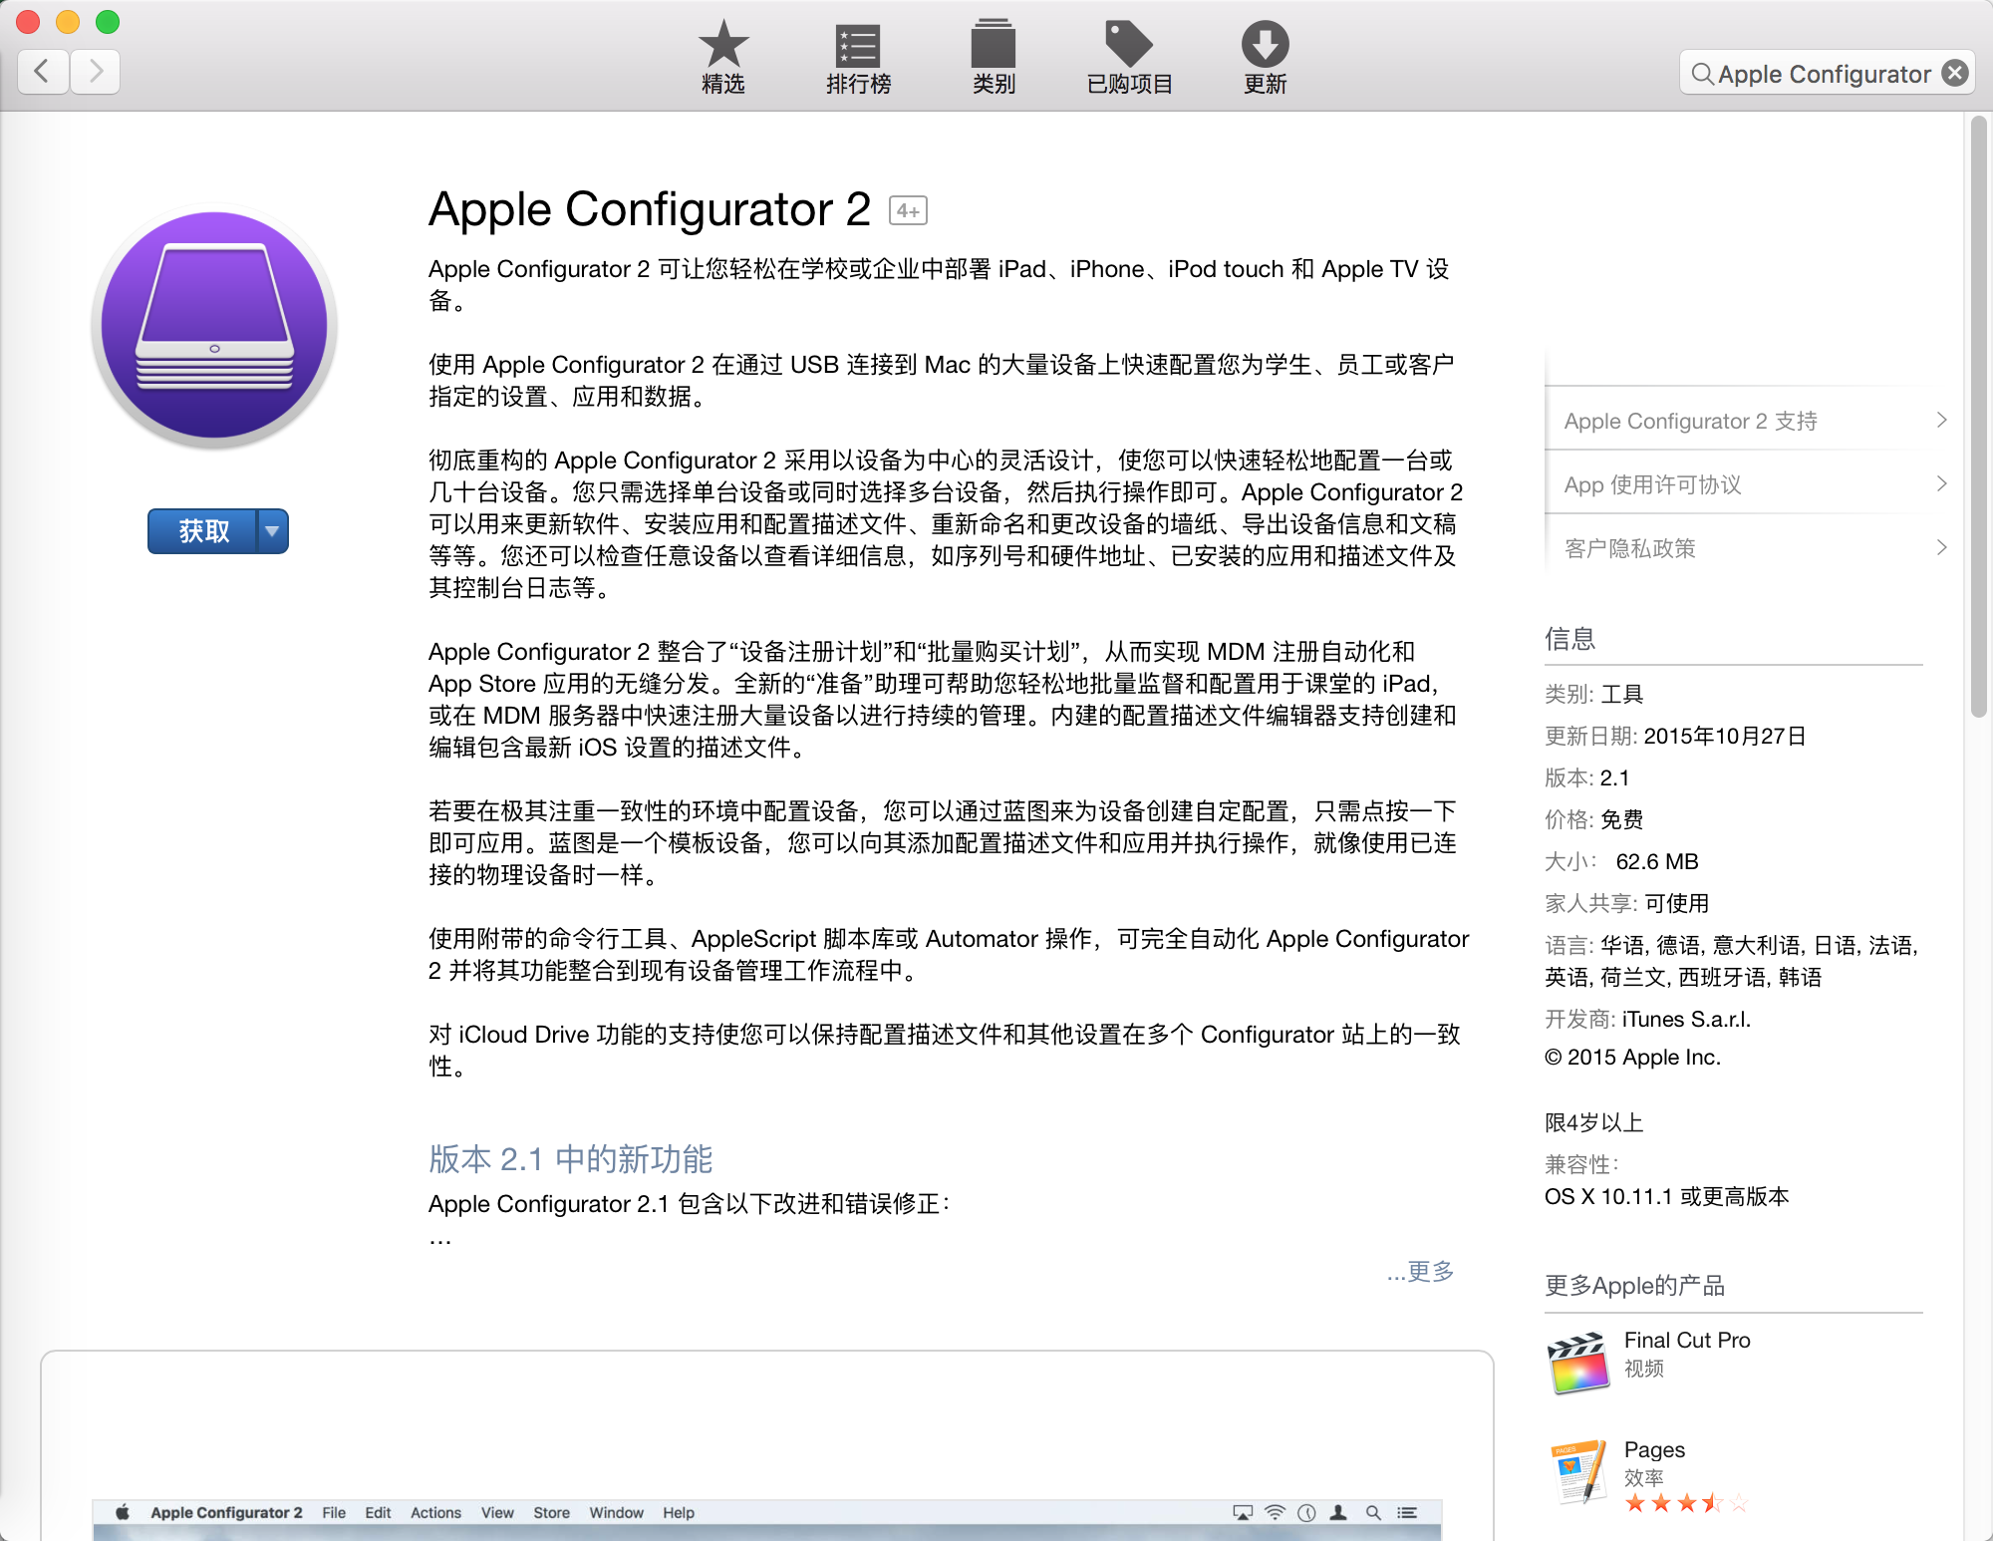Click the 版本 2.1 中的新功能 heading link

click(570, 1159)
